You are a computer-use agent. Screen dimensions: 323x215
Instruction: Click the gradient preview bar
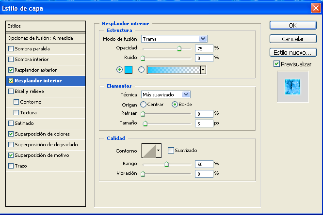pos(173,70)
